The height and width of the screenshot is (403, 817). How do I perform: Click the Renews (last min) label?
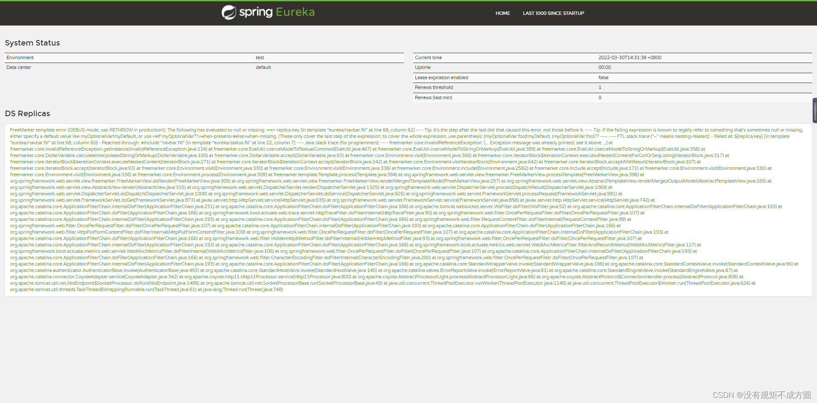433,97
